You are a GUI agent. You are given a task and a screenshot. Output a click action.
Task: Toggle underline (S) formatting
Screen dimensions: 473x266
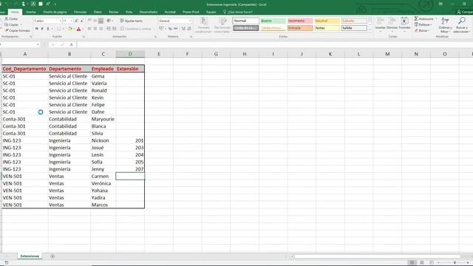[x=47, y=29]
